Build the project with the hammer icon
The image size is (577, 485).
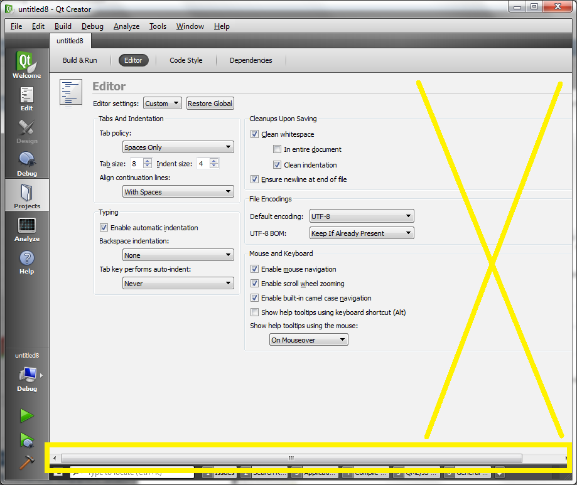[26, 462]
